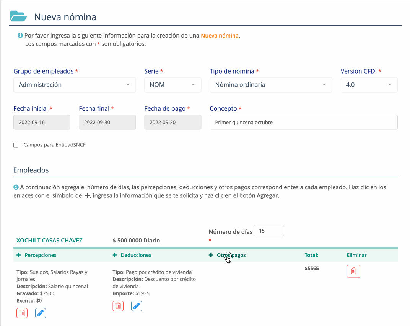Edit the Descuento por crédito de vivienda deduction
Viewport: 410px width, 326px height.
coord(137,306)
